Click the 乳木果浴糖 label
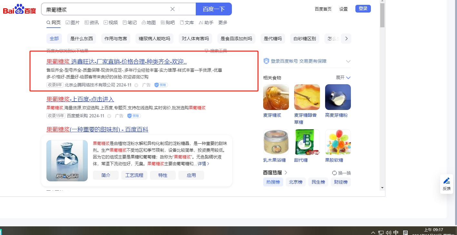457x235 pixels. click(274, 160)
